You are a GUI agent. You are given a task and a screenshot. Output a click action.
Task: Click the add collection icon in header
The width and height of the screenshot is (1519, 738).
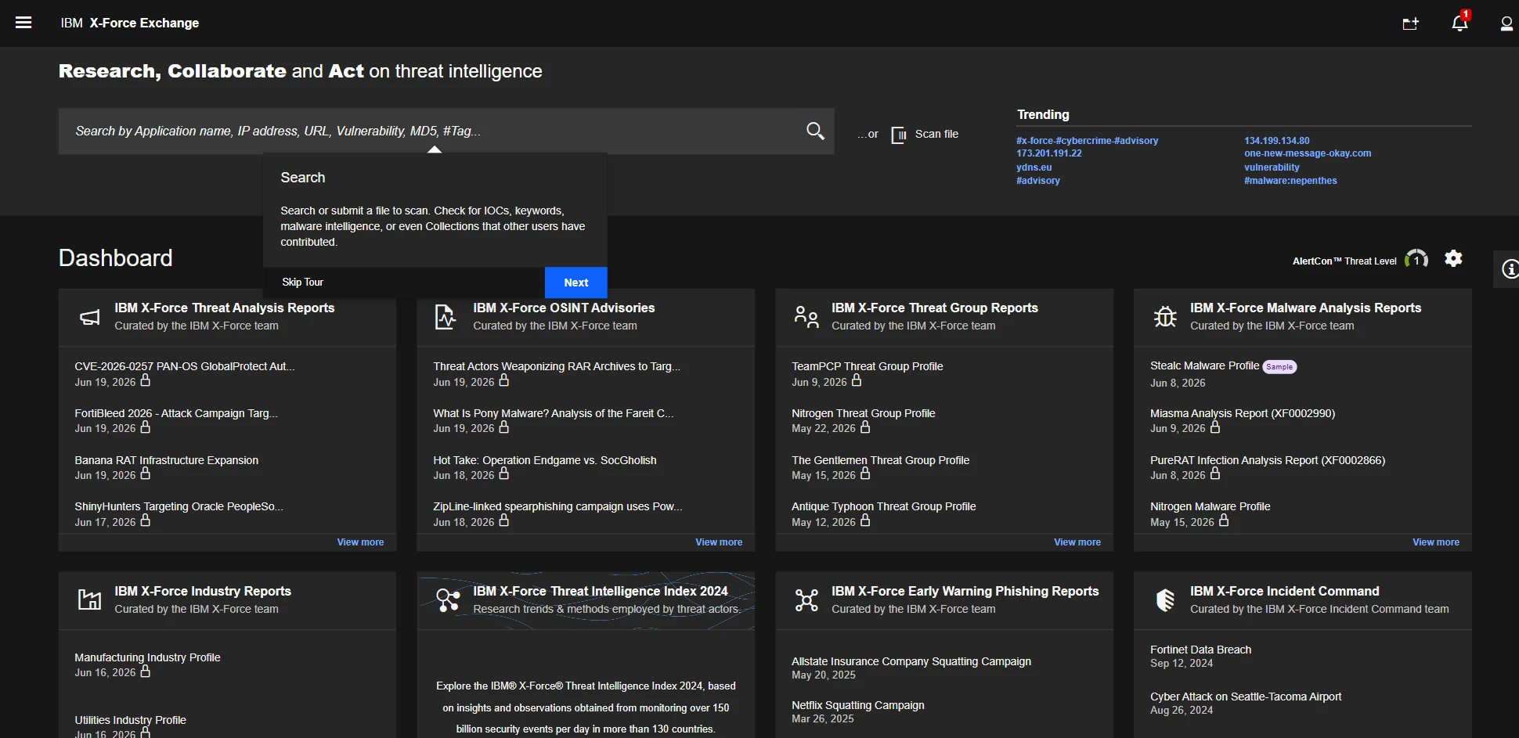1410,23
